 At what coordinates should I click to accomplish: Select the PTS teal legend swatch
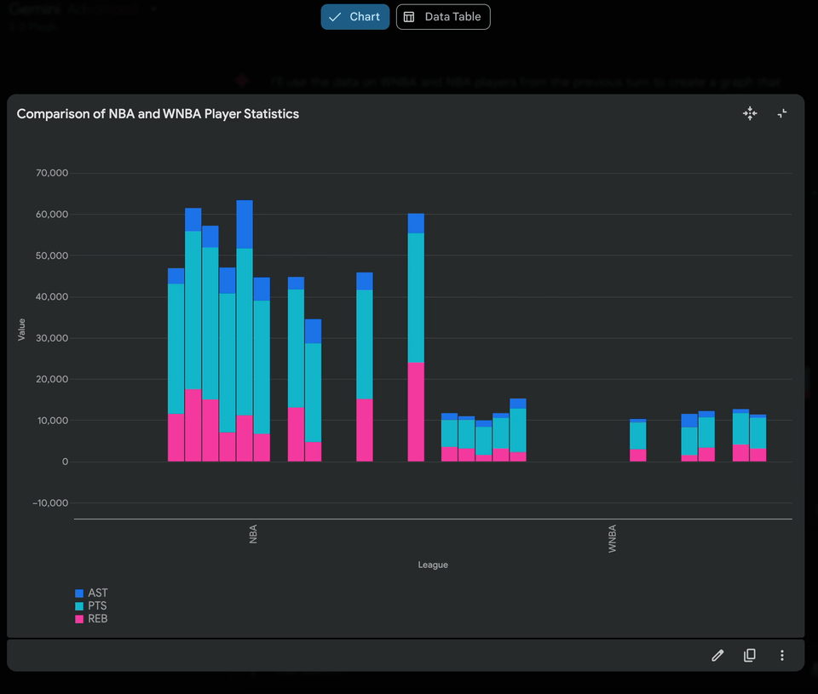pyautogui.click(x=79, y=606)
